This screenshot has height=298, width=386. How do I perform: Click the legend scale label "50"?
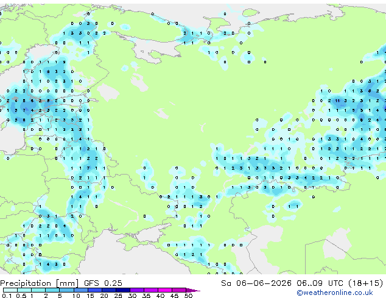189,296
